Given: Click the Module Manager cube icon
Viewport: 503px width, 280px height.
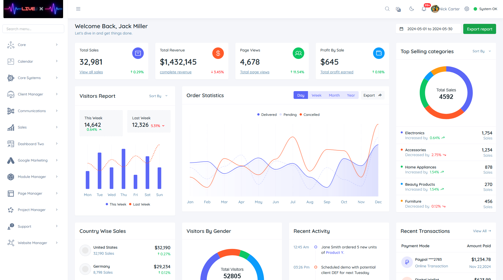Looking at the screenshot, I should pos(11,177).
